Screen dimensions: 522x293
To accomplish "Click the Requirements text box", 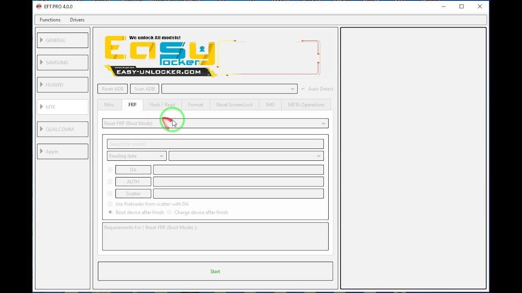I will (x=215, y=236).
